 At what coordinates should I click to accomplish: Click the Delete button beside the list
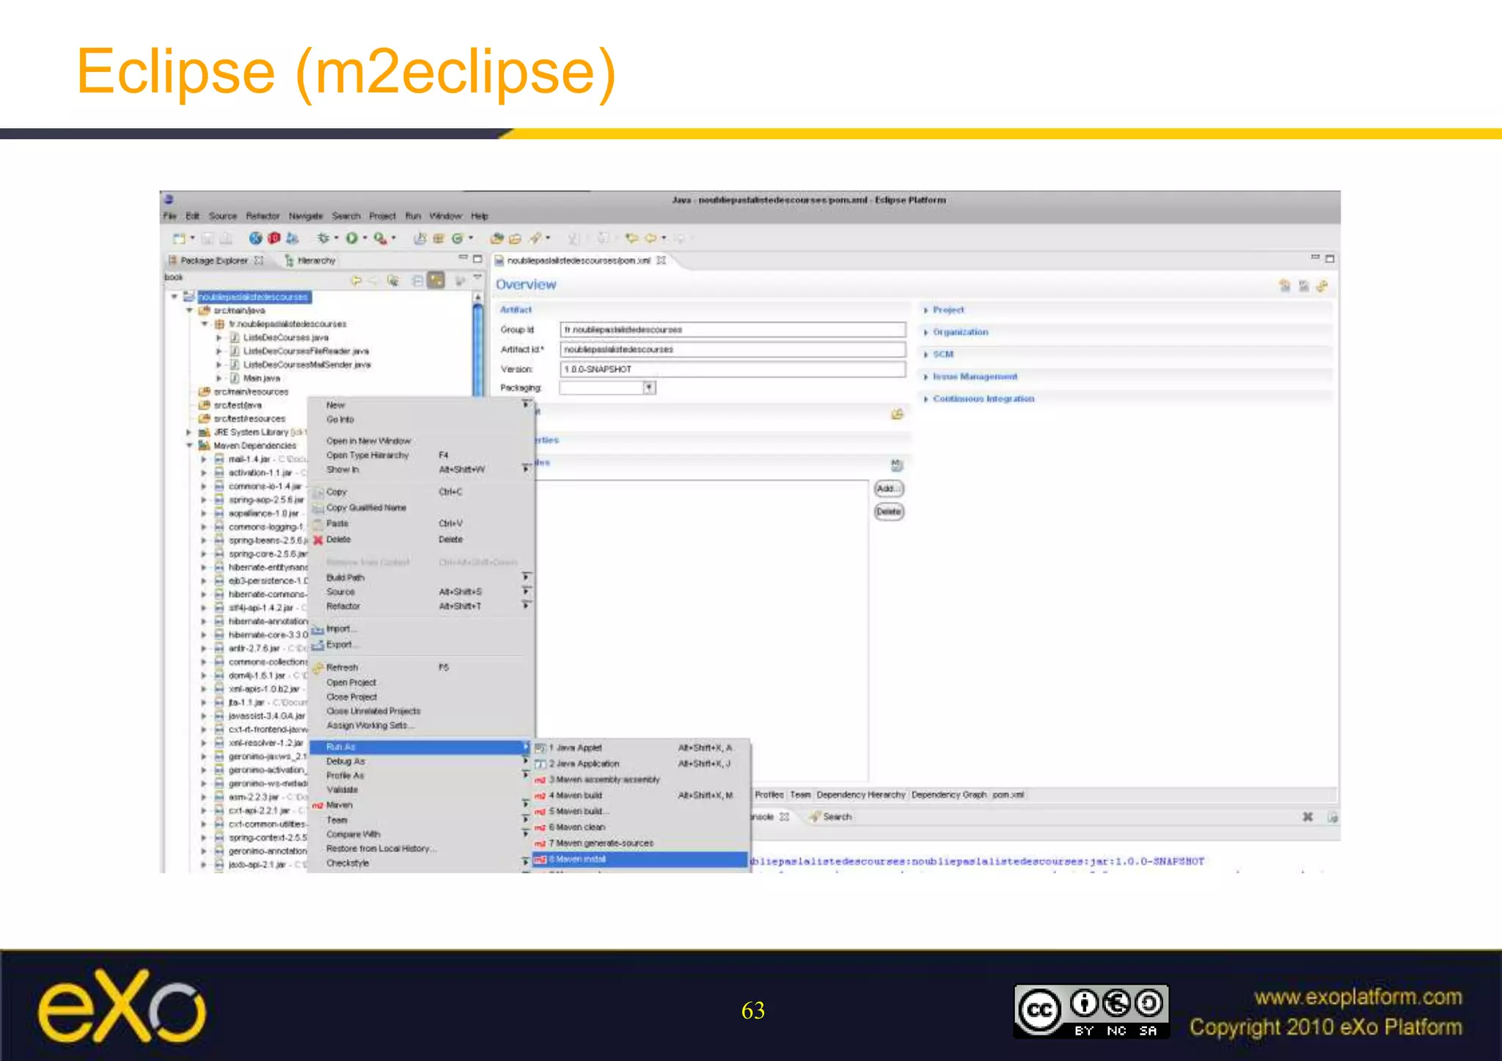(889, 511)
